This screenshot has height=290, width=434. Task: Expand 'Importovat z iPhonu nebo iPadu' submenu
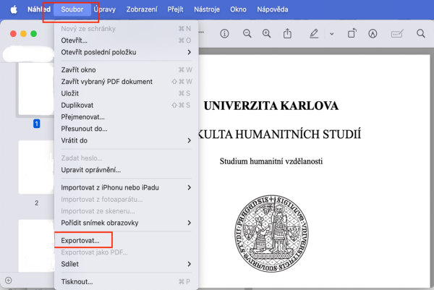(x=190, y=187)
